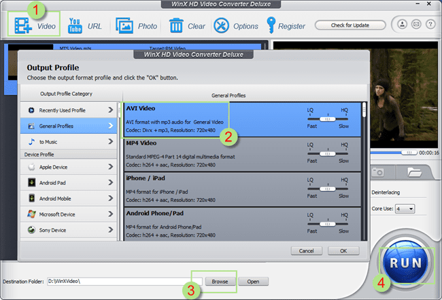Click the Apple Device logo icon
Screen dimensions: 442x300
click(31, 167)
